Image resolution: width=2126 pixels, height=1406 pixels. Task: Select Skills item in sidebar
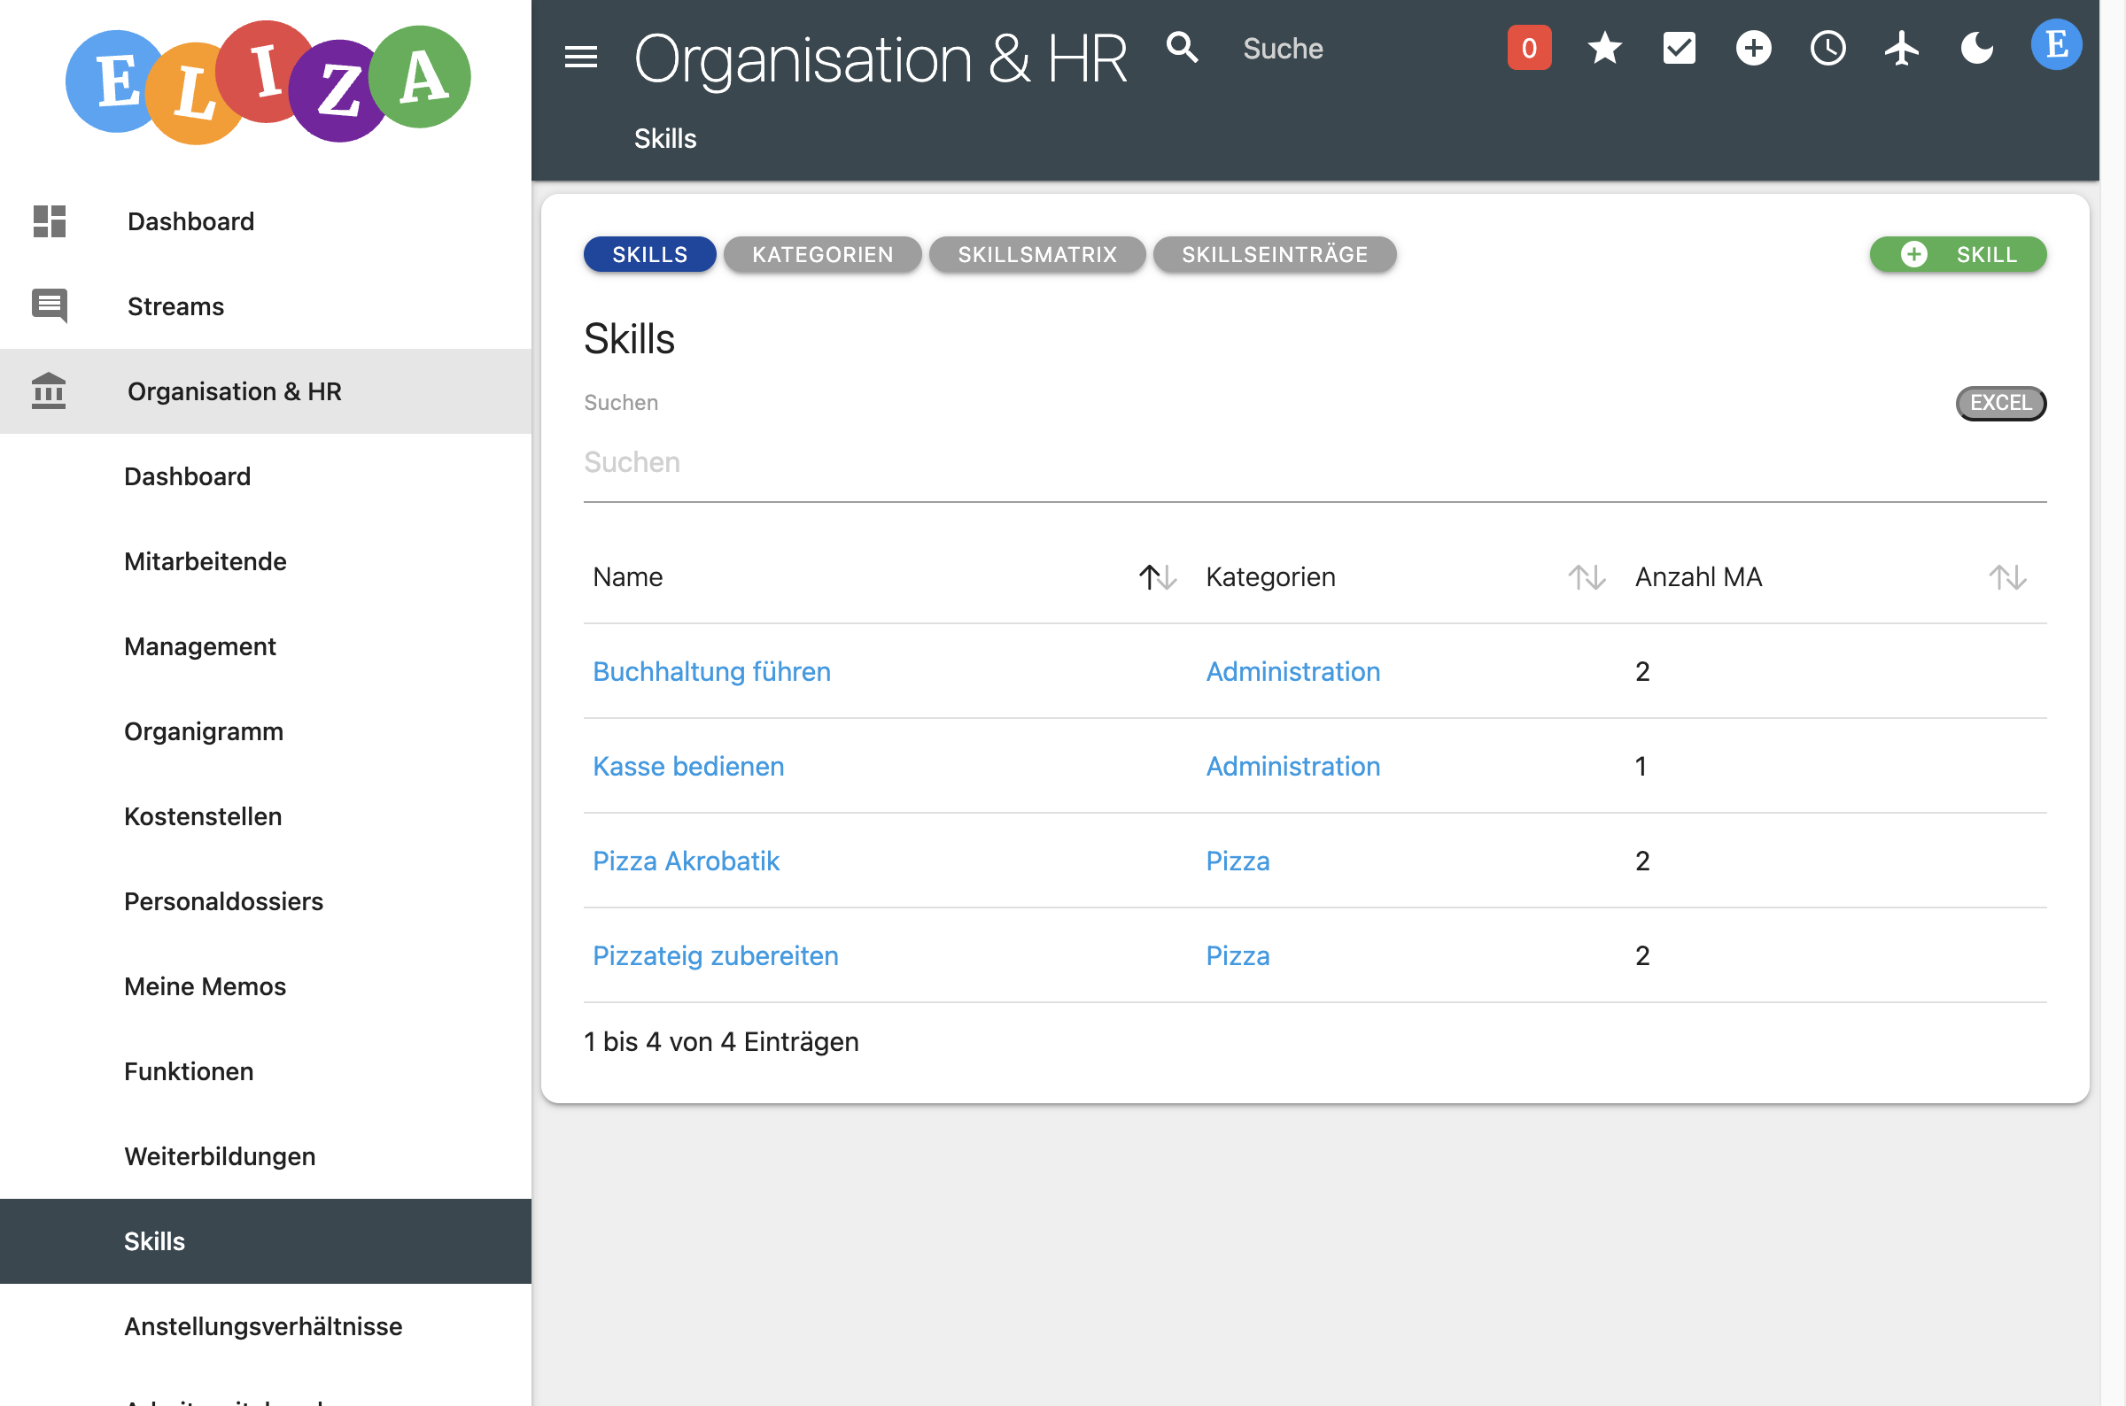coord(266,1242)
